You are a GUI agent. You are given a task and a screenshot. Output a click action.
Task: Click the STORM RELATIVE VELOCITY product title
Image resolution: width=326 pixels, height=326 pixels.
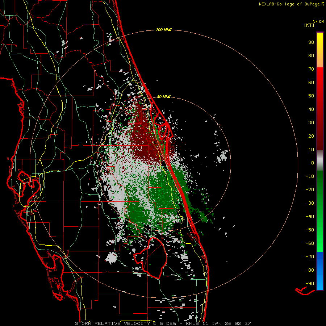(x=112, y=323)
